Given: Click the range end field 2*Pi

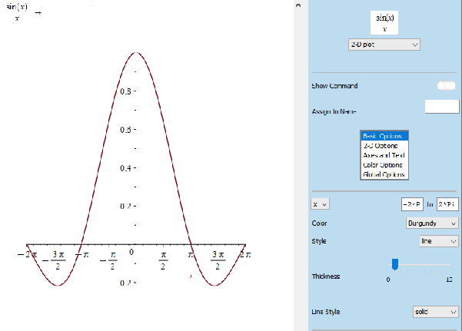Looking at the screenshot, I should pos(447,204).
